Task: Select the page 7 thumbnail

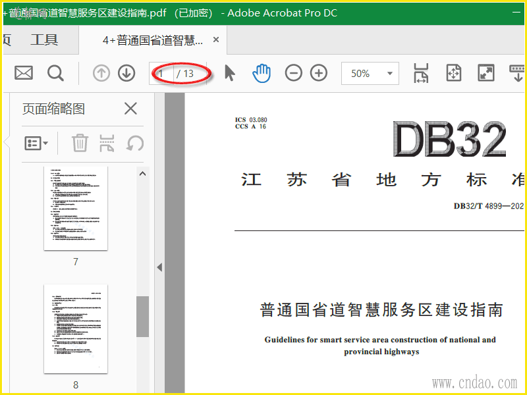Action: (76, 208)
